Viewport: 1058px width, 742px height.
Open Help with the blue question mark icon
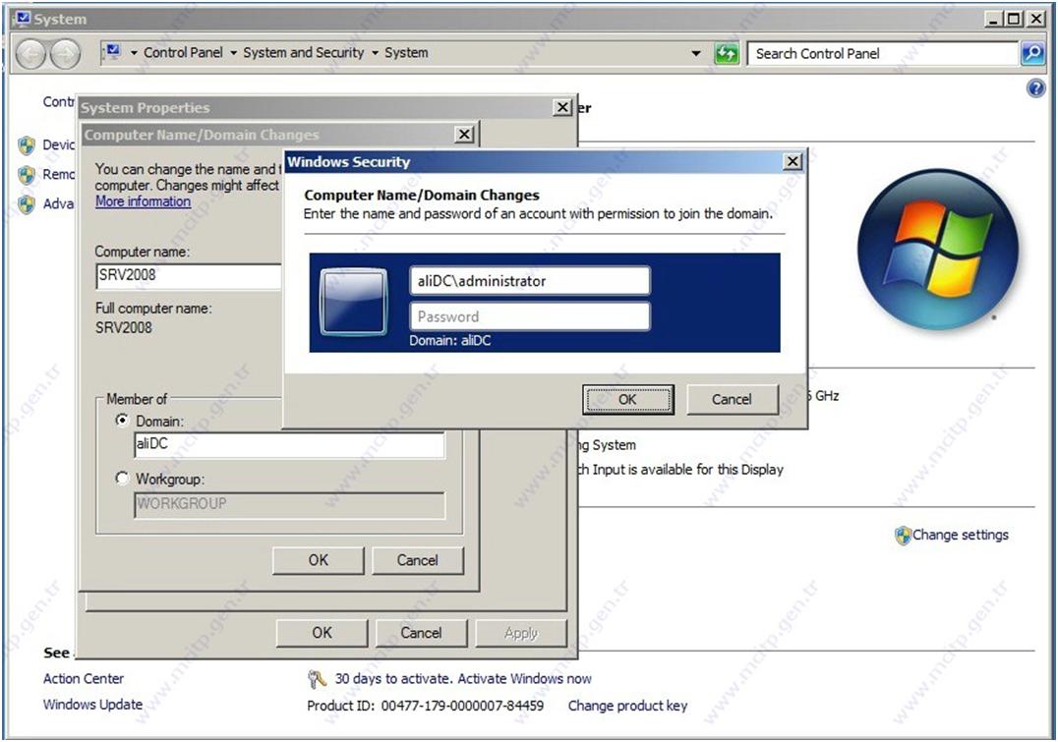(1035, 88)
